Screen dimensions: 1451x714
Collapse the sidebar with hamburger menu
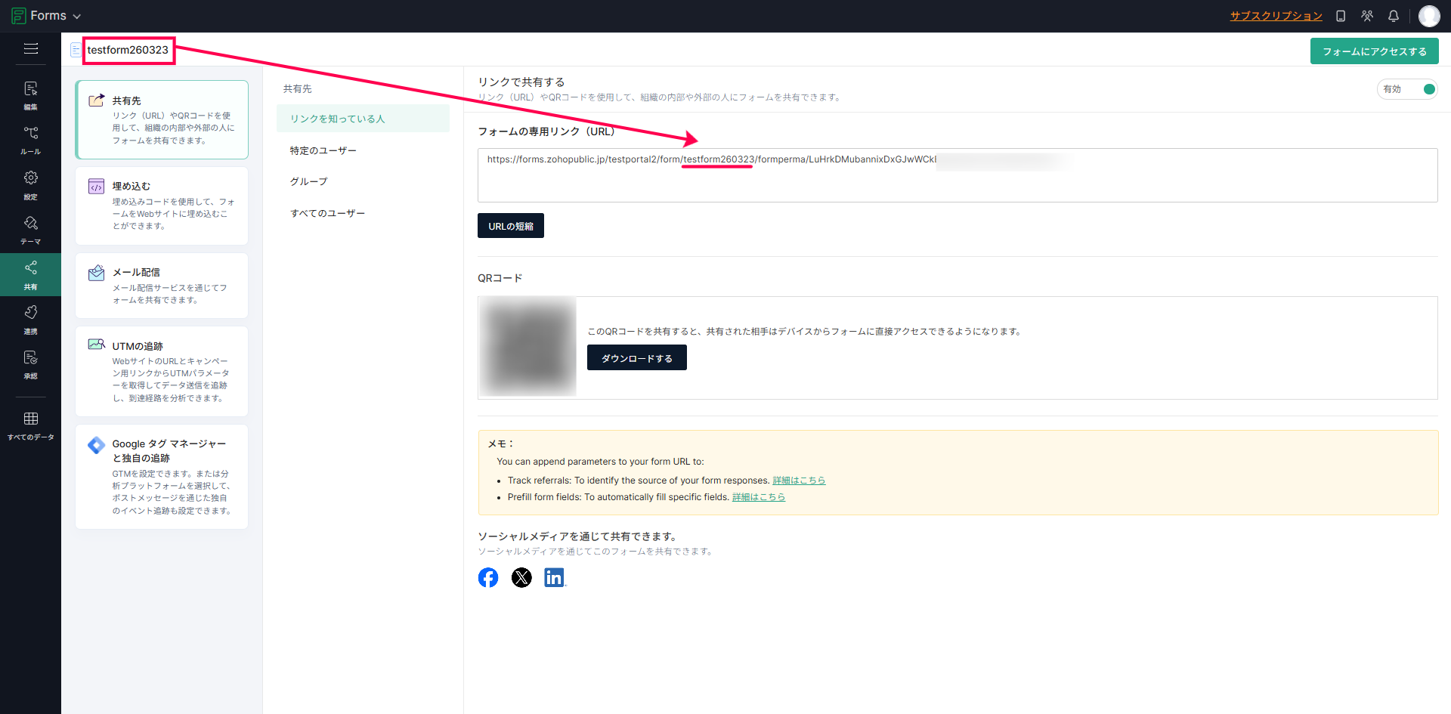[31, 49]
